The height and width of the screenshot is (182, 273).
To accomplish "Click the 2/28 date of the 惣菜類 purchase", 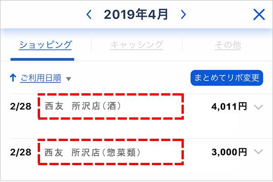I will pyautogui.click(x=21, y=152).
